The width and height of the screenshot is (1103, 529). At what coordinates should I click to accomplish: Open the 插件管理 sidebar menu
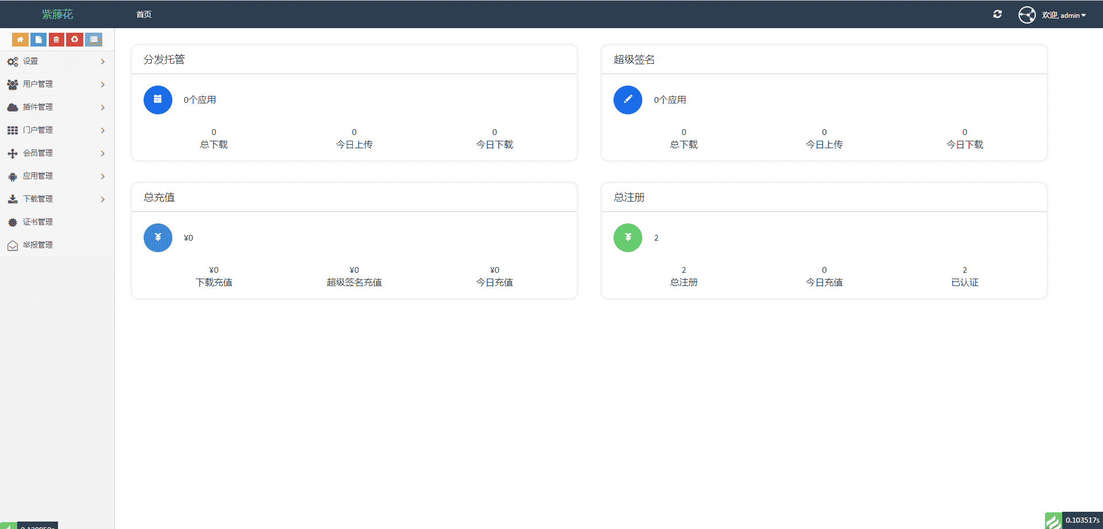point(57,107)
